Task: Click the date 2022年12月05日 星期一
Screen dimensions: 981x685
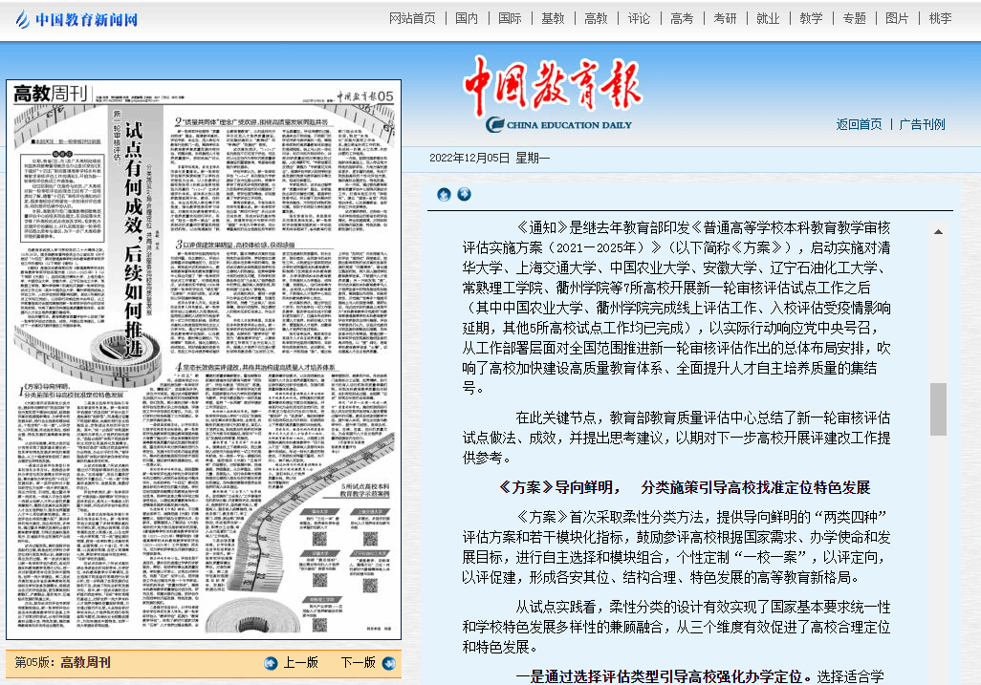Action: point(490,159)
